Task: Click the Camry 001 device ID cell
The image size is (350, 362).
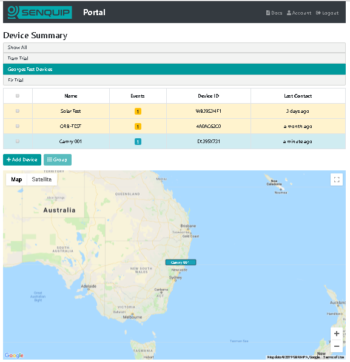Action: (x=209, y=141)
